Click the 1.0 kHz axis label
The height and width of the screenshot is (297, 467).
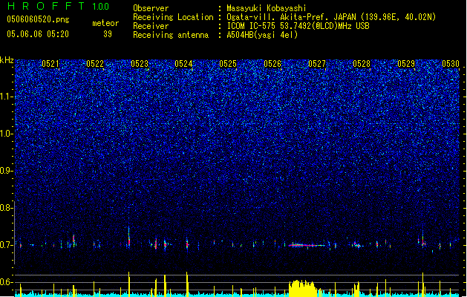coord(7,134)
